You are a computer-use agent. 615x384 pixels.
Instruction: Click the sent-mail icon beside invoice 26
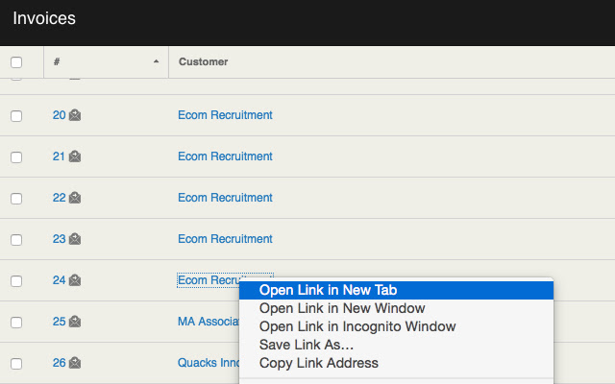(x=75, y=363)
